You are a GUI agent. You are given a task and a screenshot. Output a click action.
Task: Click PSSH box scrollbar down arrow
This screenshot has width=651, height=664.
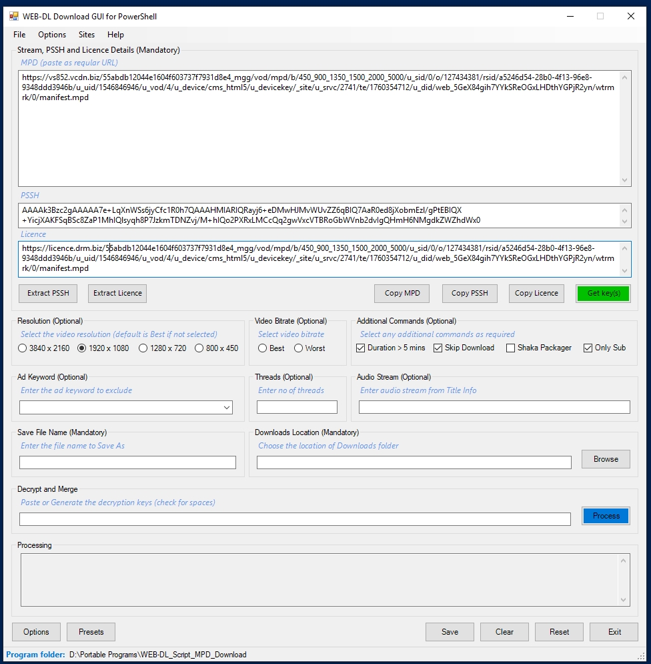[625, 222]
